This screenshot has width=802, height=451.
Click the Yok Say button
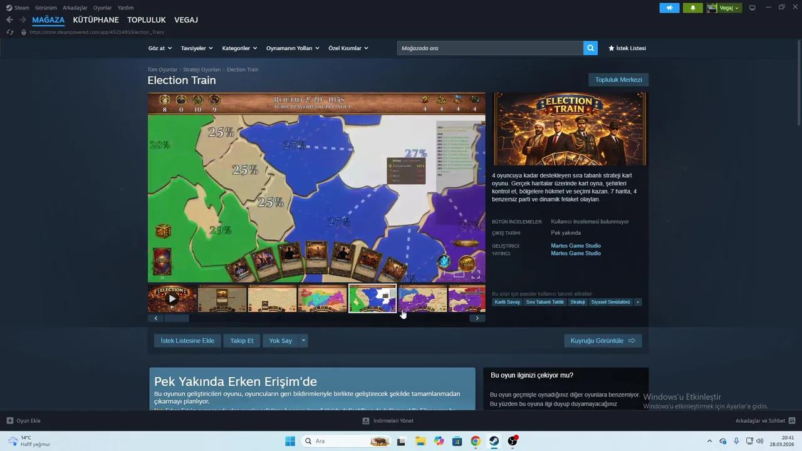(281, 341)
